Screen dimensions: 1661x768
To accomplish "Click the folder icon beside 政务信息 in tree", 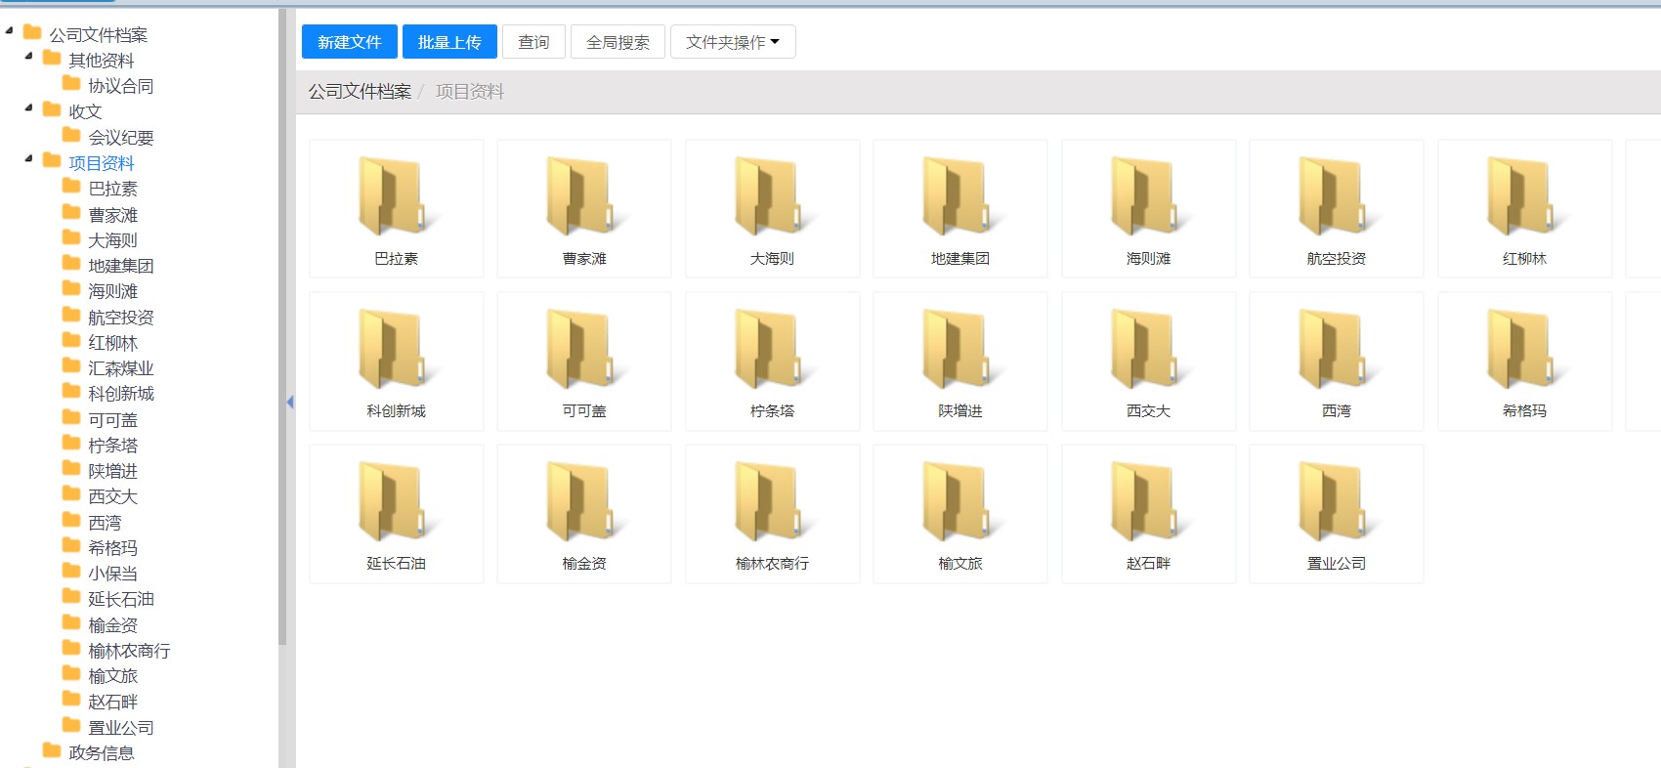I will 52,750.
